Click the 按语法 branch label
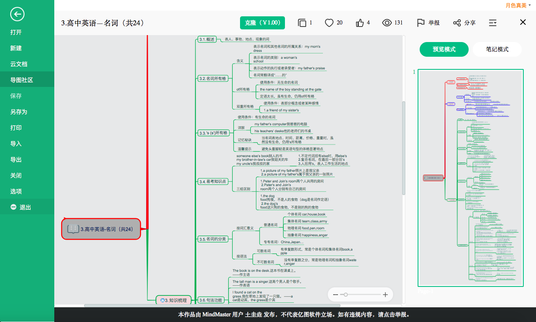The image size is (536, 322). click(242, 256)
